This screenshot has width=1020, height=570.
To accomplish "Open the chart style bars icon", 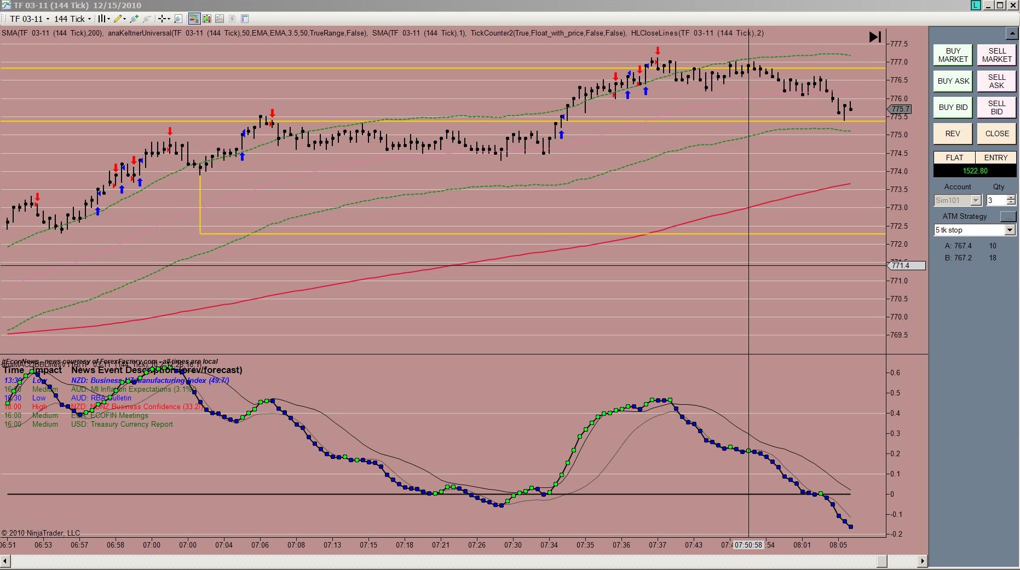I will [101, 19].
